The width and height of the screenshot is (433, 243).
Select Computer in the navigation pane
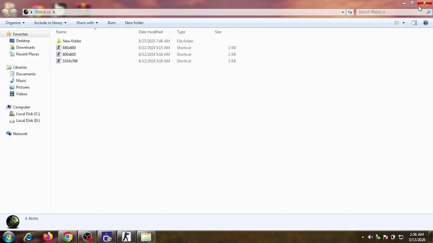coord(21,107)
